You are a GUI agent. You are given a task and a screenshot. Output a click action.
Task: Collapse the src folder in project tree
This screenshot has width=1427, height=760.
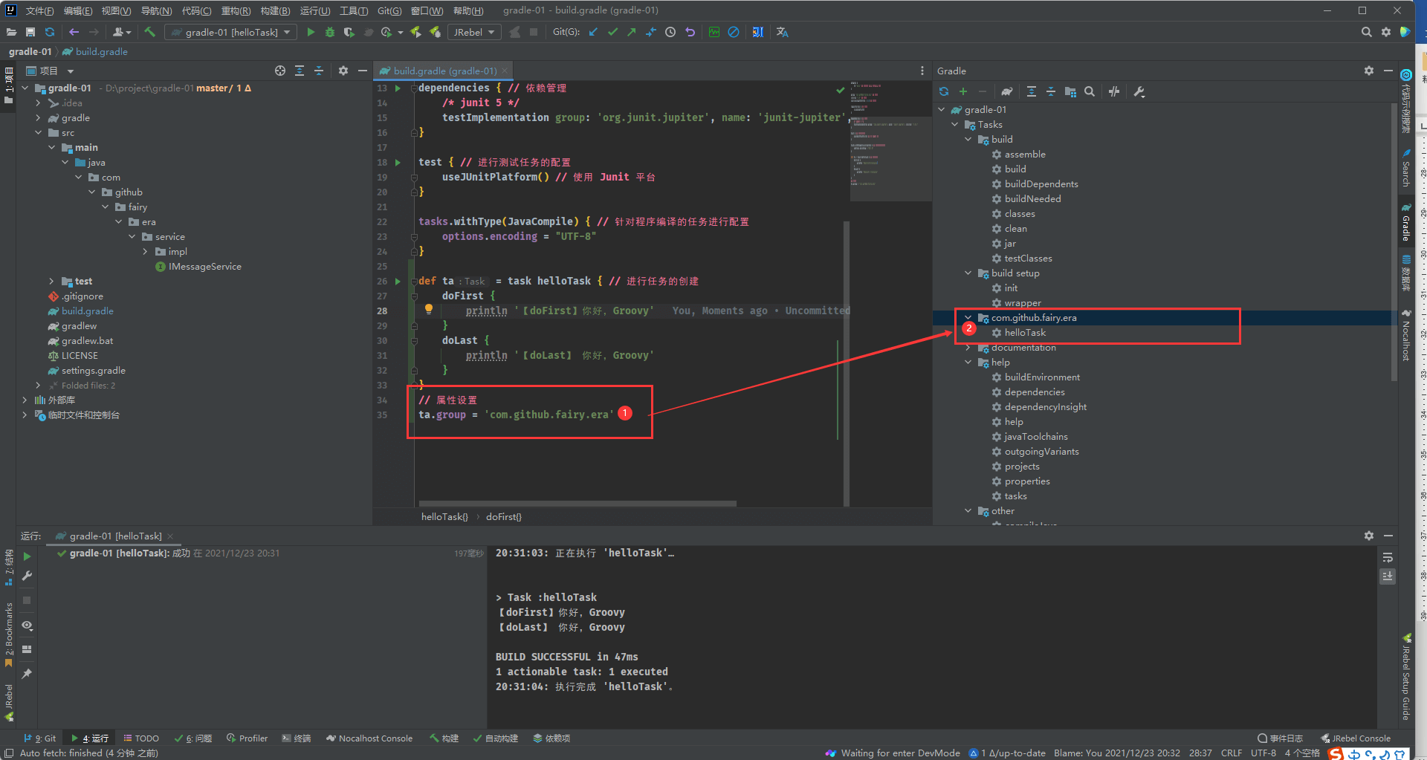(x=38, y=133)
